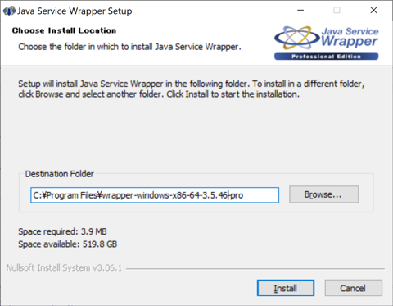Click the Professional Edition banner under the logo
This screenshot has width=393, height=306.
coord(326,57)
